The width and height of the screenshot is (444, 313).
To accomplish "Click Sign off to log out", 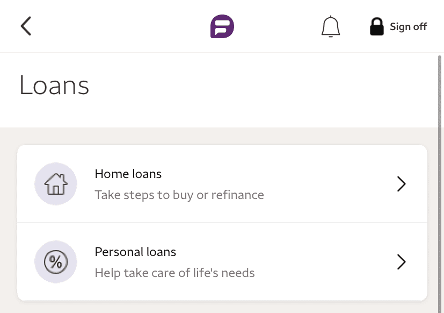I will pyautogui.click(x=409, y=26).
